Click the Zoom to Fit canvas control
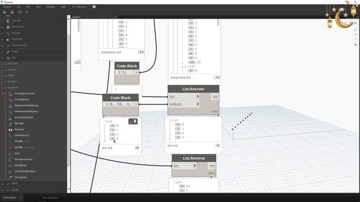Viewport: 360px width, 202px height. coord(355,30)
